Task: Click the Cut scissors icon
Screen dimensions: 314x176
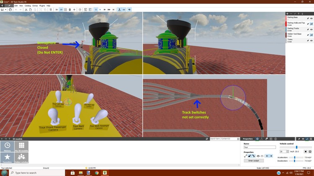Action: 26,10
